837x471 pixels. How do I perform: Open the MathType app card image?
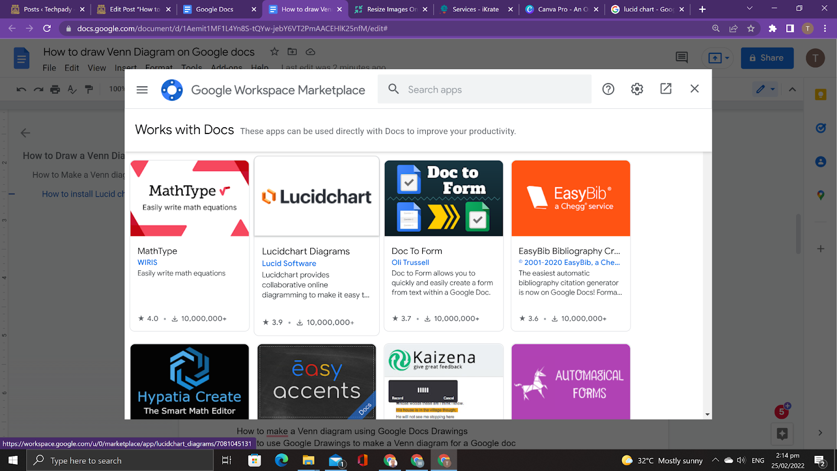coord(189,198)
